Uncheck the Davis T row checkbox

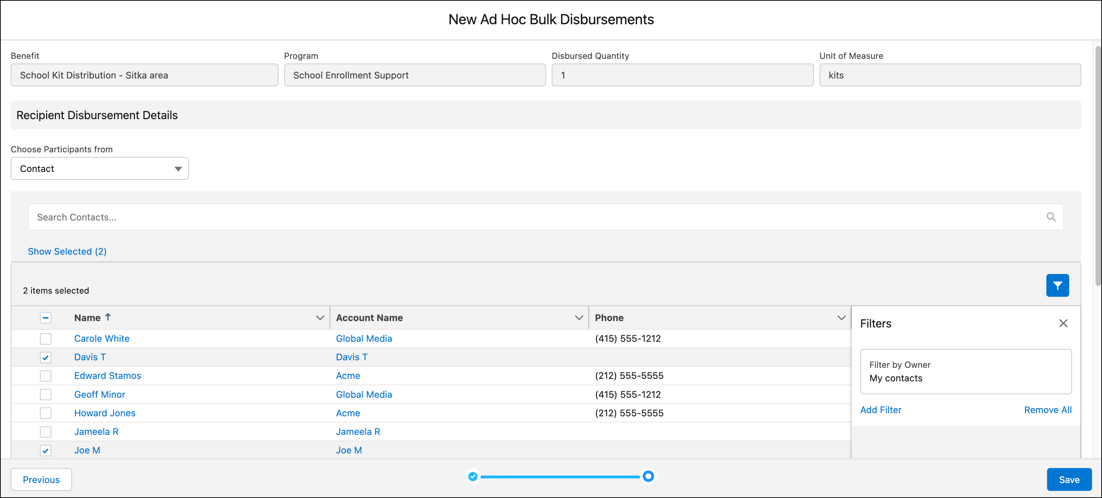pos(45,357)
